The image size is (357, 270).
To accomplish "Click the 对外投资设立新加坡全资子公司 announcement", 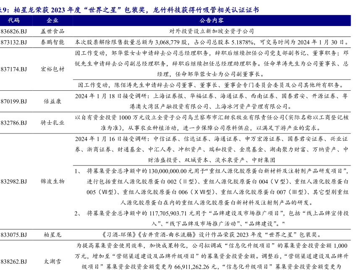I will click(x=212, y=31).
